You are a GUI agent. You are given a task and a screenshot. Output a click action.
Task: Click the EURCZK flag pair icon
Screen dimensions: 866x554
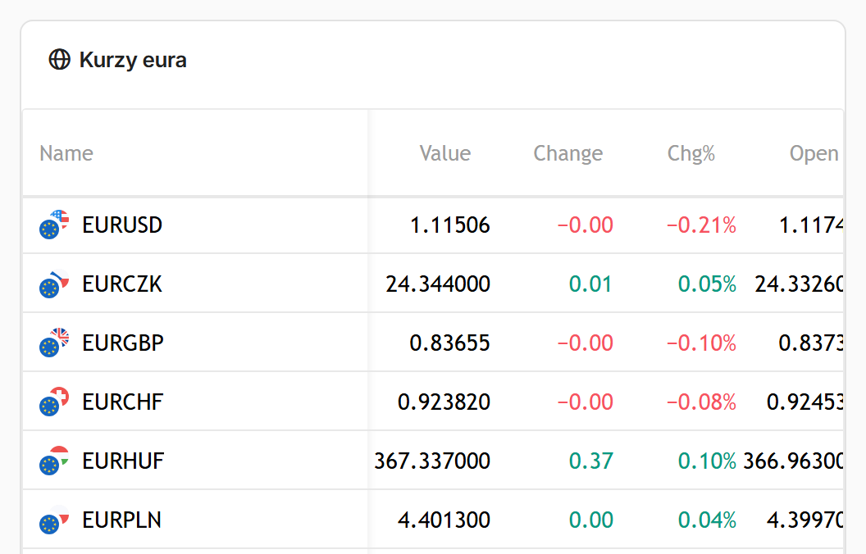(54, 284)
